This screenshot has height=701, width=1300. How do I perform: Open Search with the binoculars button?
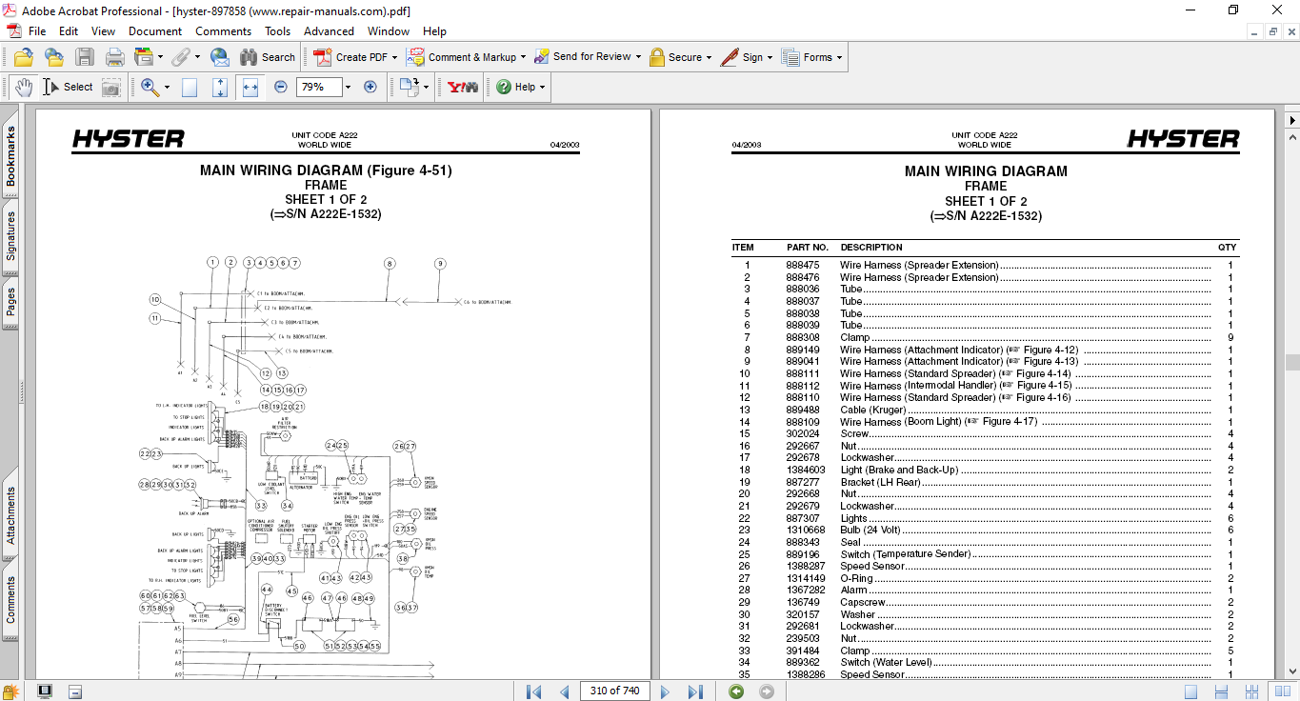[267, 57]
